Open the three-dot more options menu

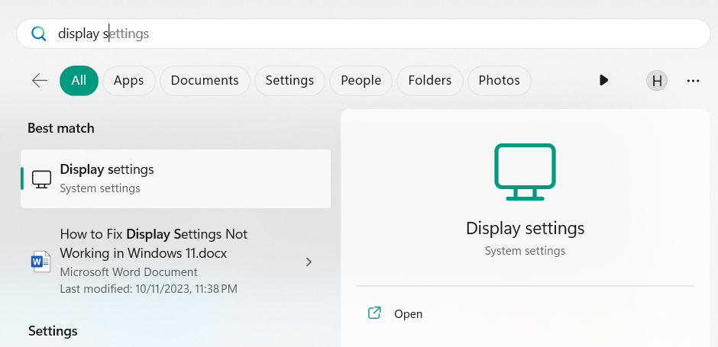pos(694,80)
